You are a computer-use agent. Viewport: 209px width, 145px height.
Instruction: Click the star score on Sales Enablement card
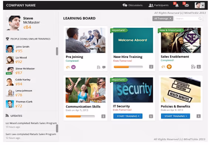tap(163, 67)
